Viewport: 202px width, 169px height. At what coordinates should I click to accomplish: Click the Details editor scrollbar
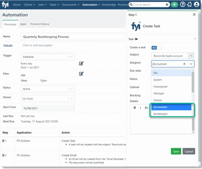pos(193,125)
